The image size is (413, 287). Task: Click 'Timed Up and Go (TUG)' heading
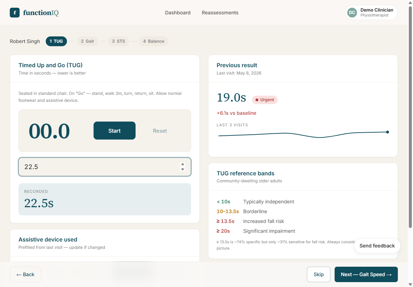click(x=50, y=65)
